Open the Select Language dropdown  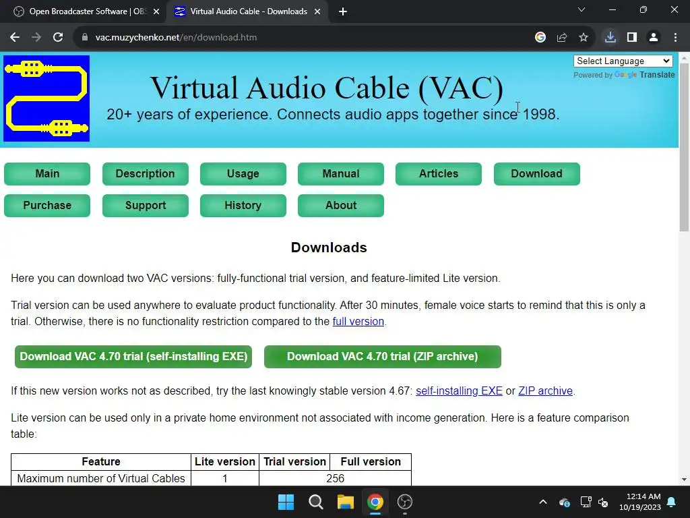(623, 61)
